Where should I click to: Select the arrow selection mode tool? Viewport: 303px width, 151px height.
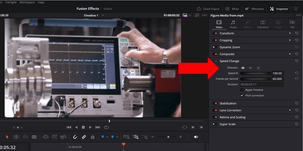tap(7, 137)
